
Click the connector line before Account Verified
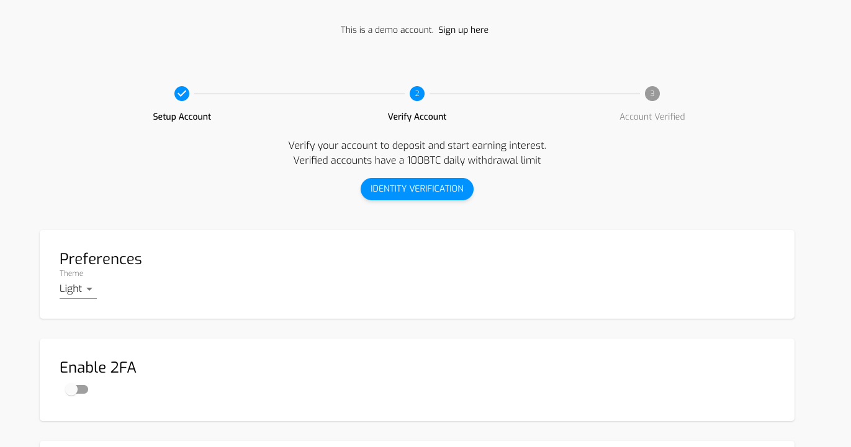click(x=534, y=94)
